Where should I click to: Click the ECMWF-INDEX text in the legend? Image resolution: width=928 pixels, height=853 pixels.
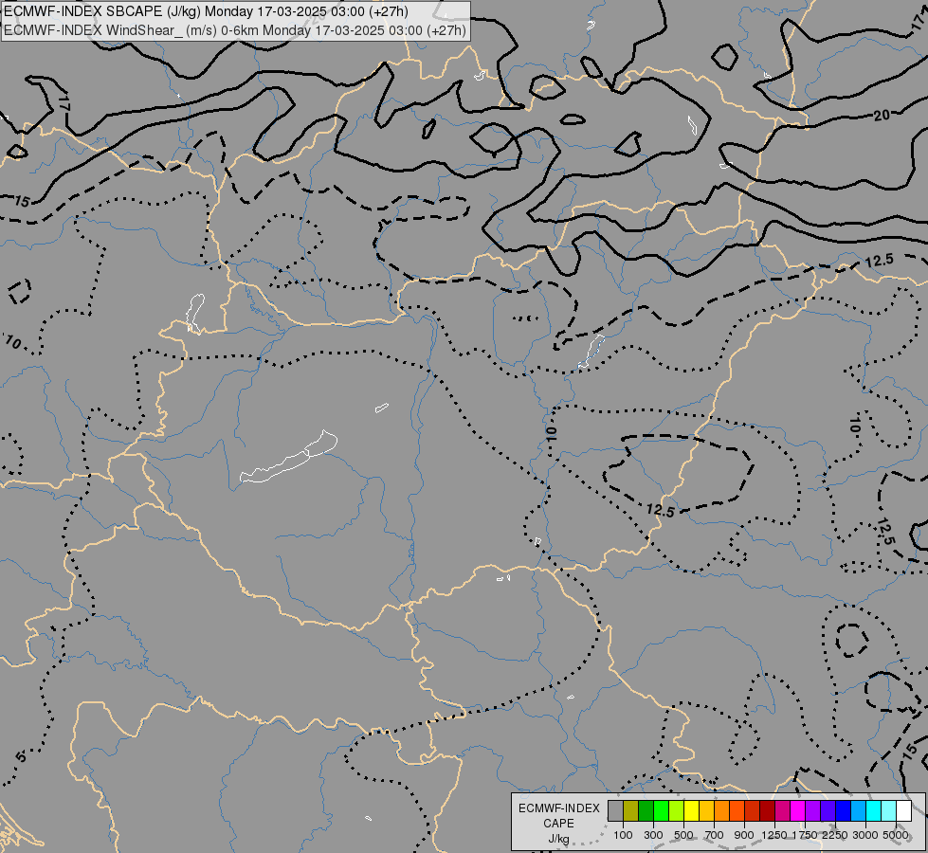[x=559, y=808]
